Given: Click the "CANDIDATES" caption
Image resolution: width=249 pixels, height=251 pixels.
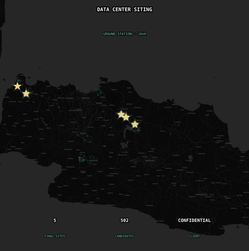Looking at the screenshot, I should pos(125,236).
